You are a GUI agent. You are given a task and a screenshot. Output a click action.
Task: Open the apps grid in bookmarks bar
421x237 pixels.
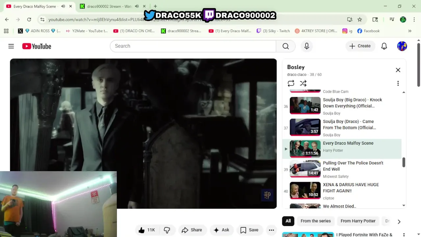coord(6,31)
